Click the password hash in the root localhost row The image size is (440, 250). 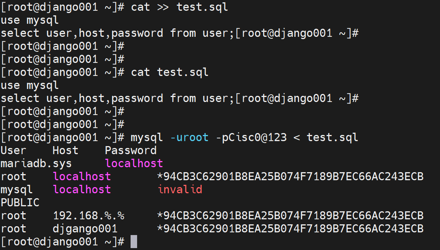290,176
